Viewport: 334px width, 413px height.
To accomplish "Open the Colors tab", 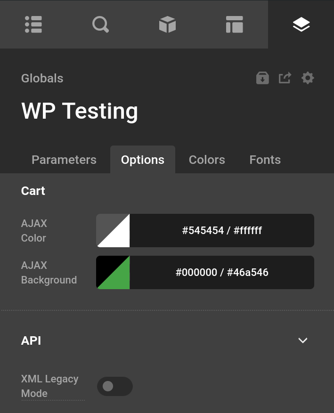I will tap(206, 160).
